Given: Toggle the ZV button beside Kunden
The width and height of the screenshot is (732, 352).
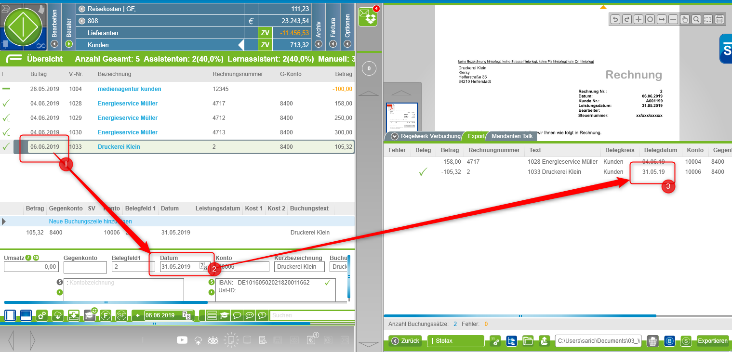Looking at the screenshot, I should pos(265,45).
